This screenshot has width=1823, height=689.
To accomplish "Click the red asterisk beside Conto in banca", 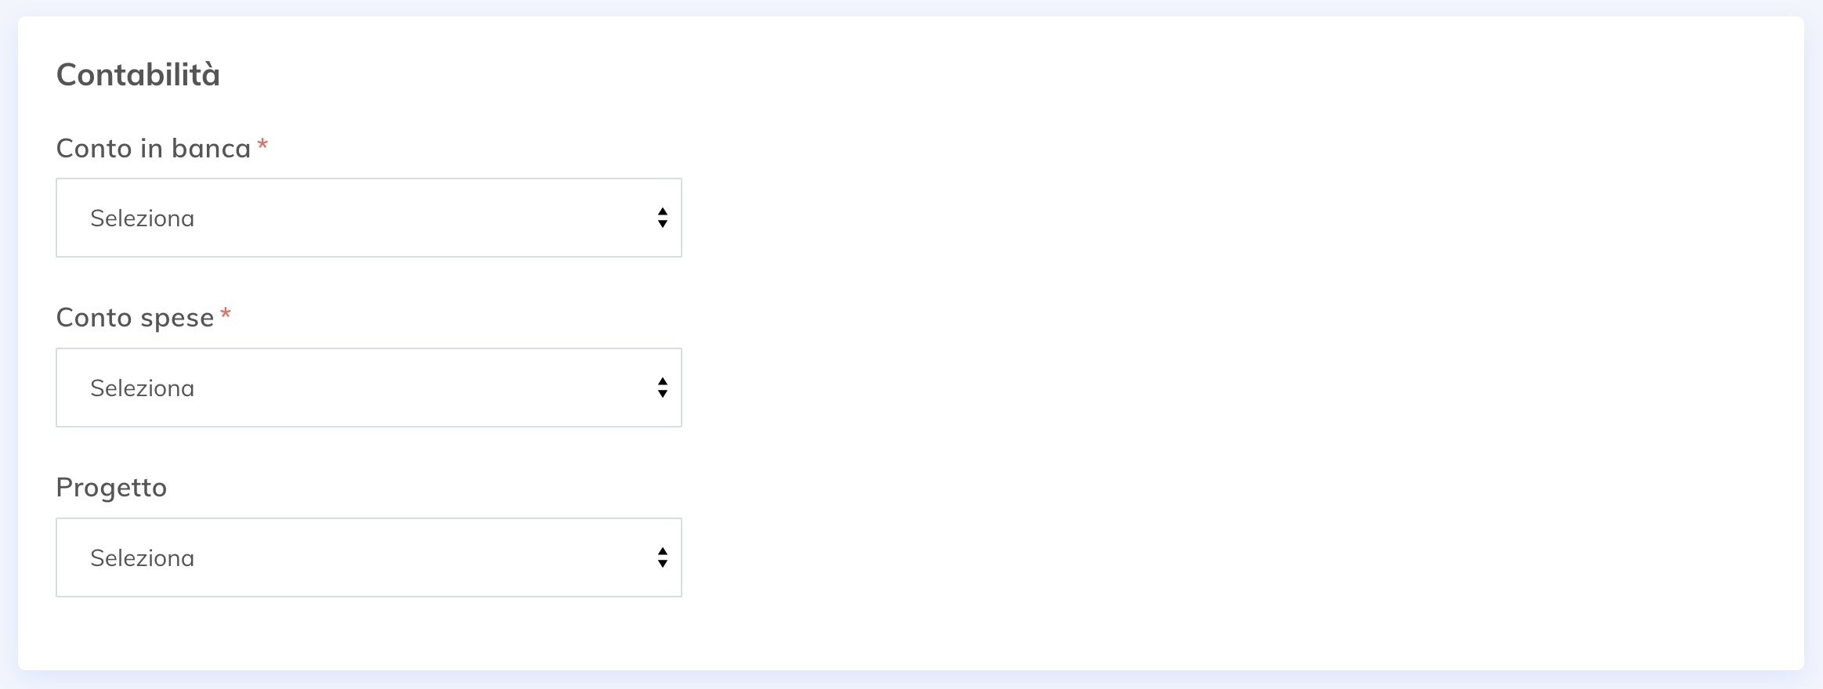I will coord(263,144).
